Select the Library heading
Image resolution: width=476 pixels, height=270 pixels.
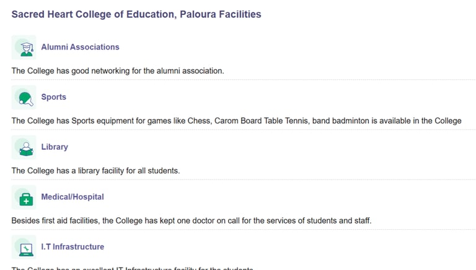[55, 147]
